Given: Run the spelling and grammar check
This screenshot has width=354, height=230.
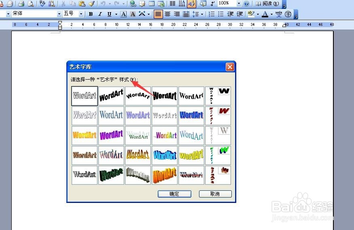Looking at the screenshot, I should [x=42, y=3].
